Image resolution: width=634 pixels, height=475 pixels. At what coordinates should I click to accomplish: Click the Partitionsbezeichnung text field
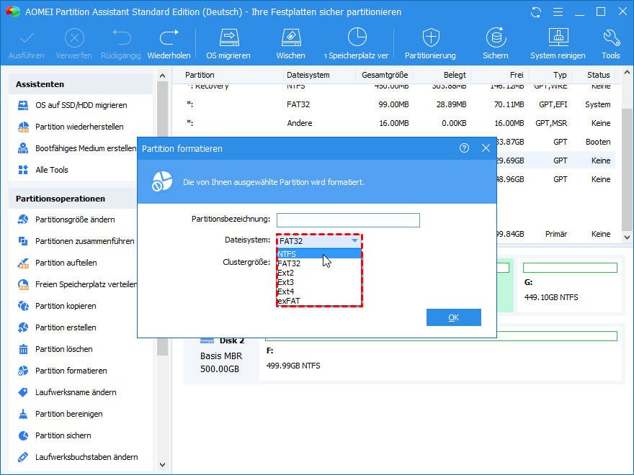tap(348, 220)
